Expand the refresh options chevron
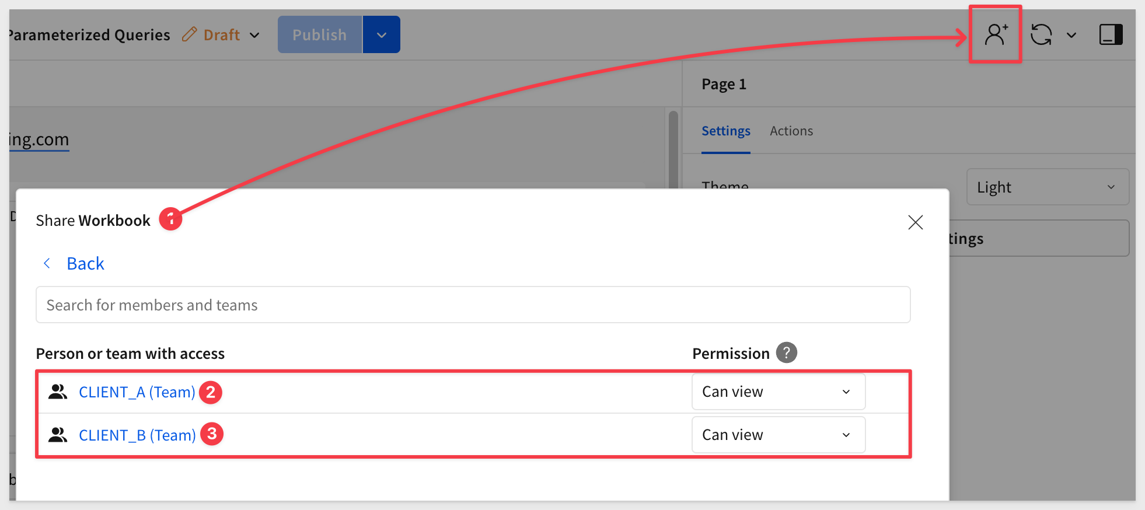The image size is (1145, 510). coord(1071,35)
